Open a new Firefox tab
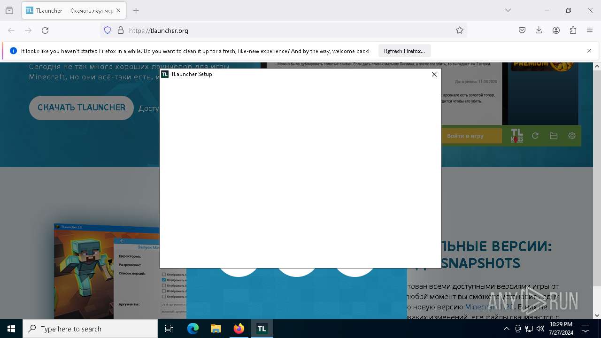Viewport: 601px width, 338px height. click(x=136, y=10)
